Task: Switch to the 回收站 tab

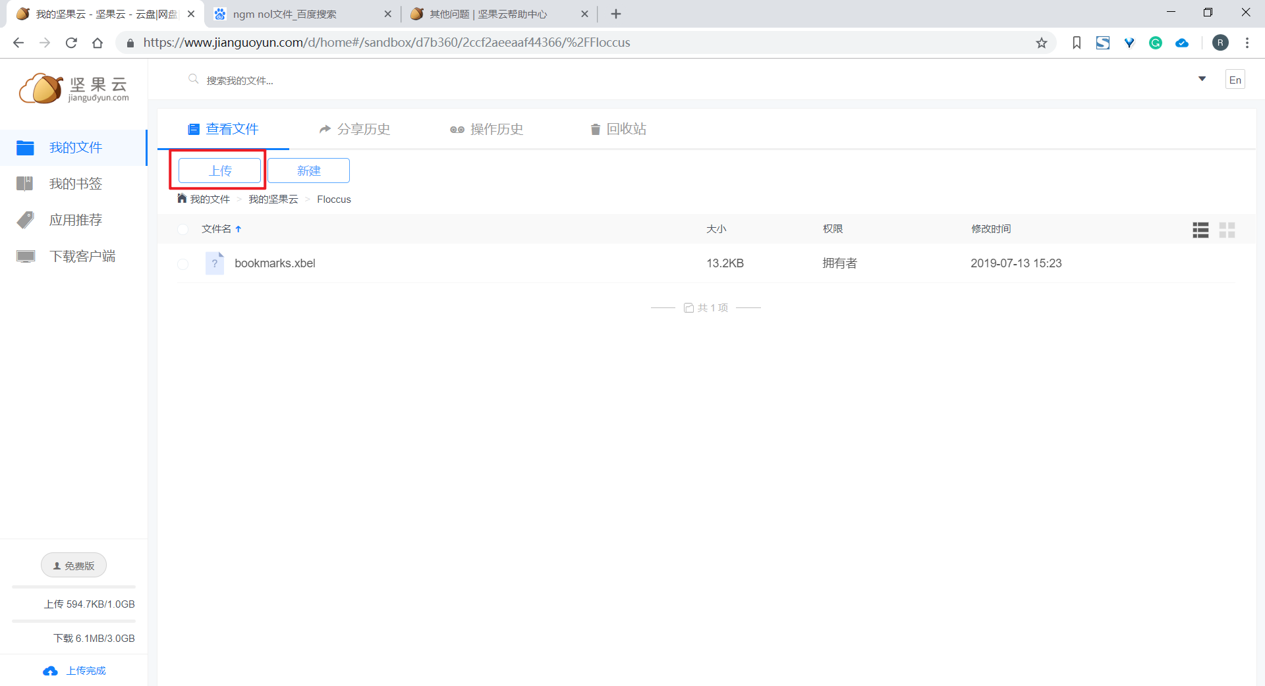Action: point(618,129)
